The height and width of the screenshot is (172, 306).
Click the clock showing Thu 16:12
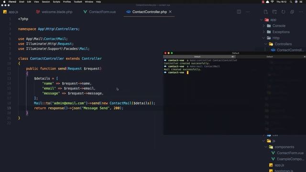[281, 2]
